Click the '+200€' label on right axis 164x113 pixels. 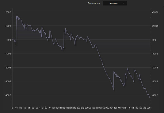(155, 12)
